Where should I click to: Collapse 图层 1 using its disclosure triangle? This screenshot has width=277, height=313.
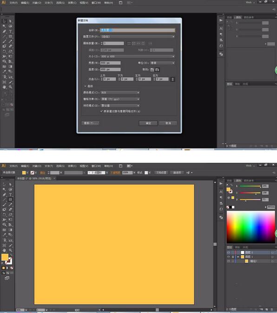pos(238,257)
